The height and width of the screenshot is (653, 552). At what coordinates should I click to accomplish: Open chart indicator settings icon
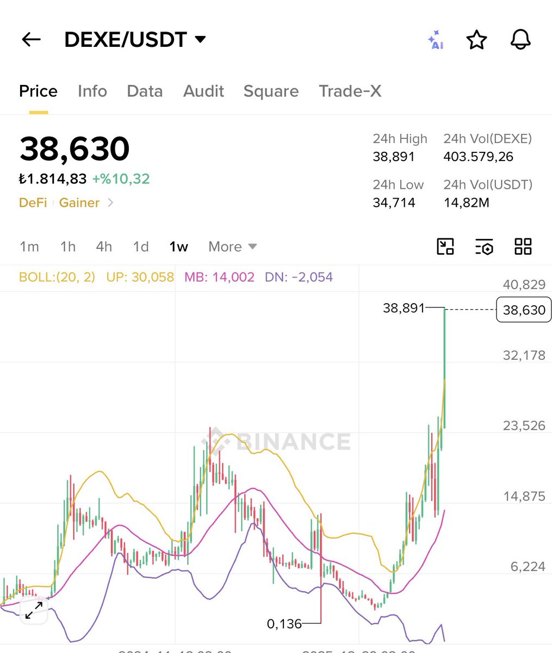coord(484,247)
